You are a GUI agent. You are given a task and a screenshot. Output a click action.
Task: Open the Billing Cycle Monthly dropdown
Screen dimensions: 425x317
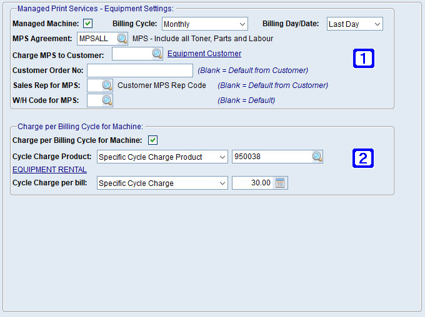coord(205,24)
